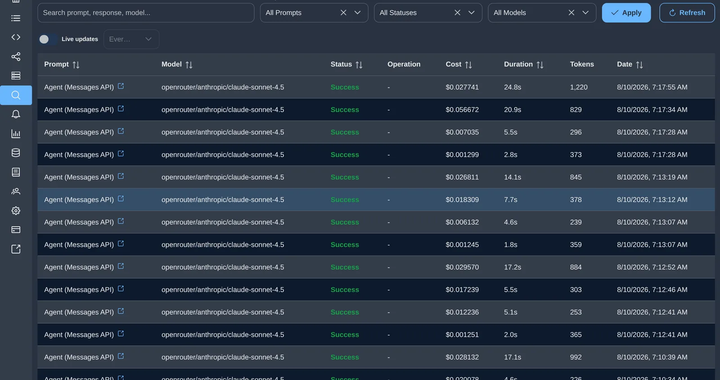Image resolution: width=720 pixels, height=380 pixels.
Task: Expand the All Models dropdown
Action: click(585, 13)
